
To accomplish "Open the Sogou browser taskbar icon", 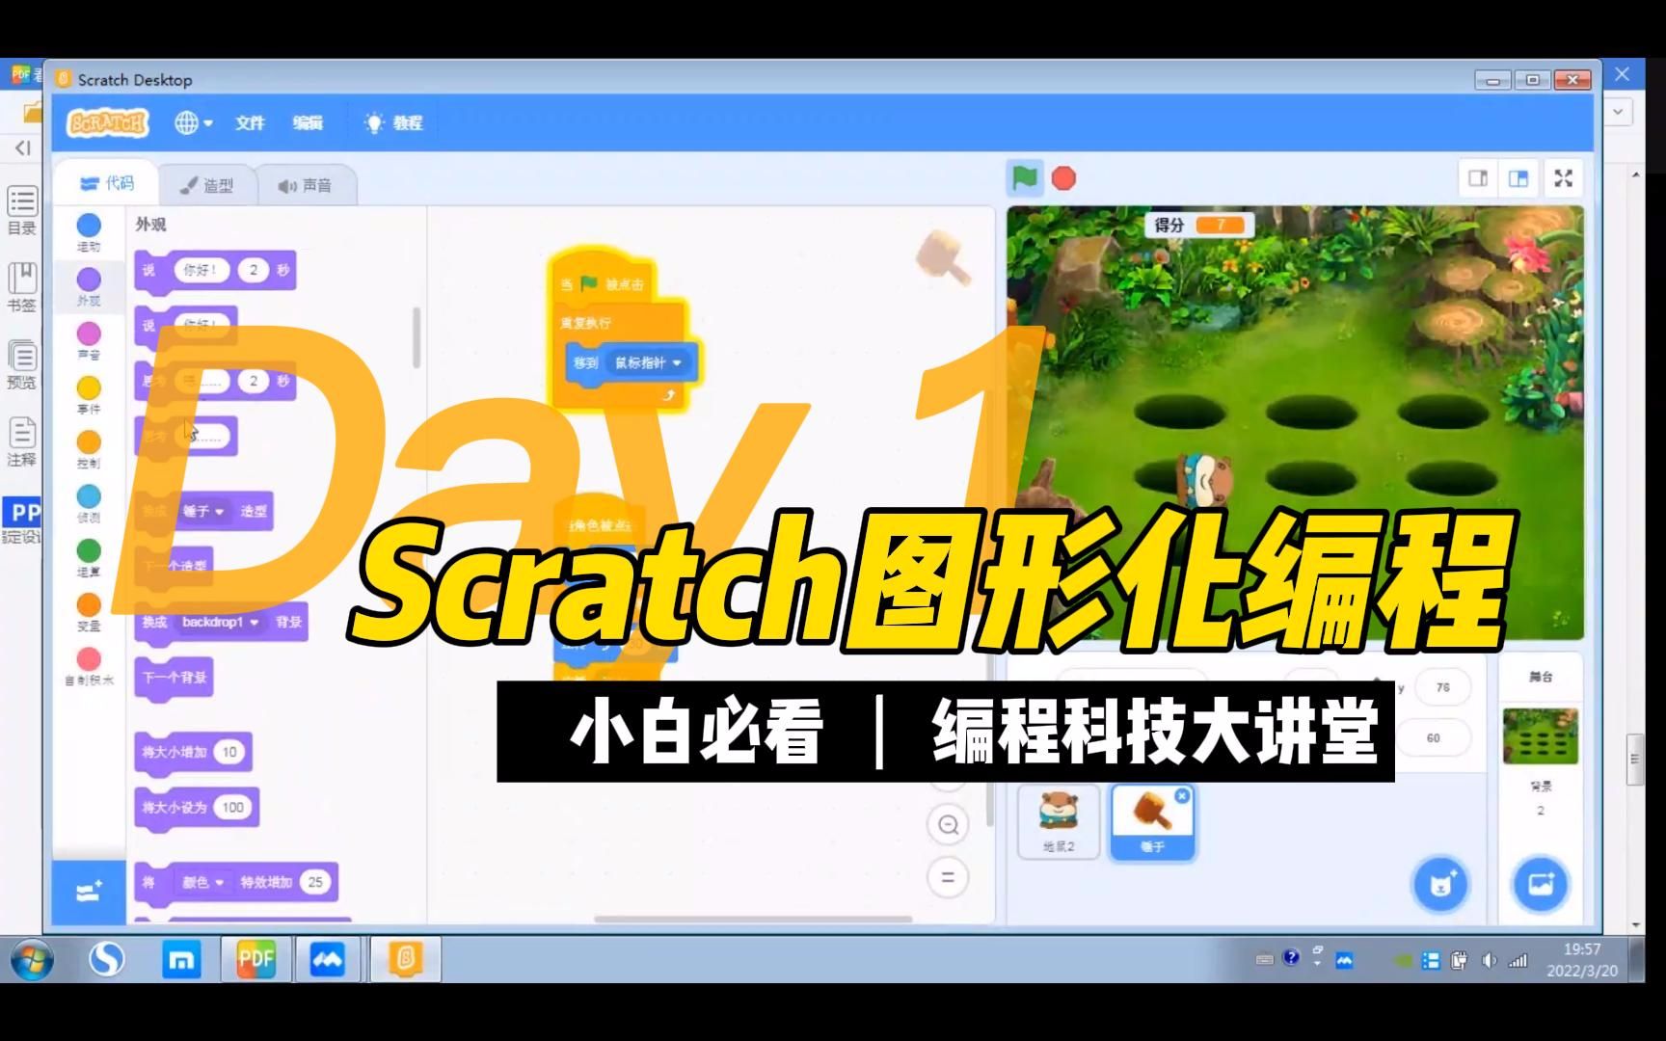I will coord(106,959).
